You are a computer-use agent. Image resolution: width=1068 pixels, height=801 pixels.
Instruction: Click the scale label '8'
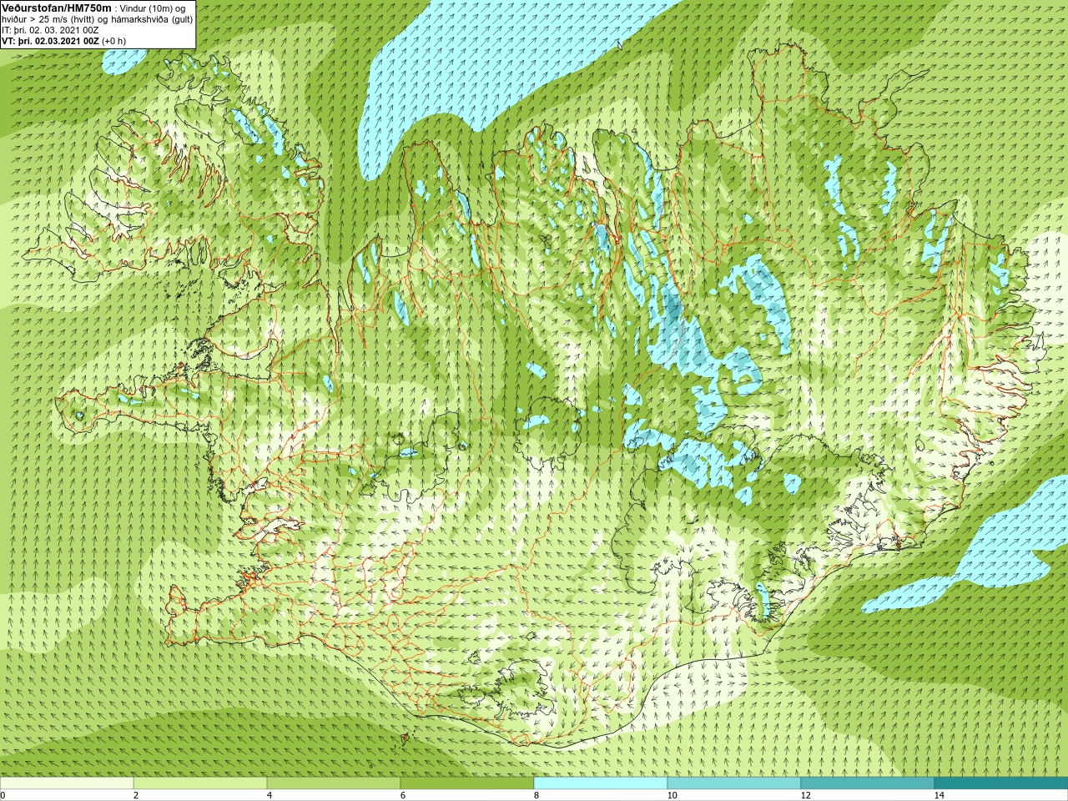pyautogui.click(x=537, y=795)
